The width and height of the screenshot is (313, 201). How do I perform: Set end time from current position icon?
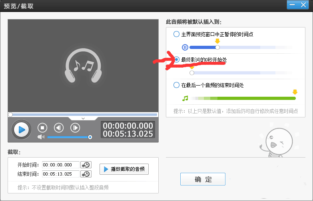tap(86, 174)
